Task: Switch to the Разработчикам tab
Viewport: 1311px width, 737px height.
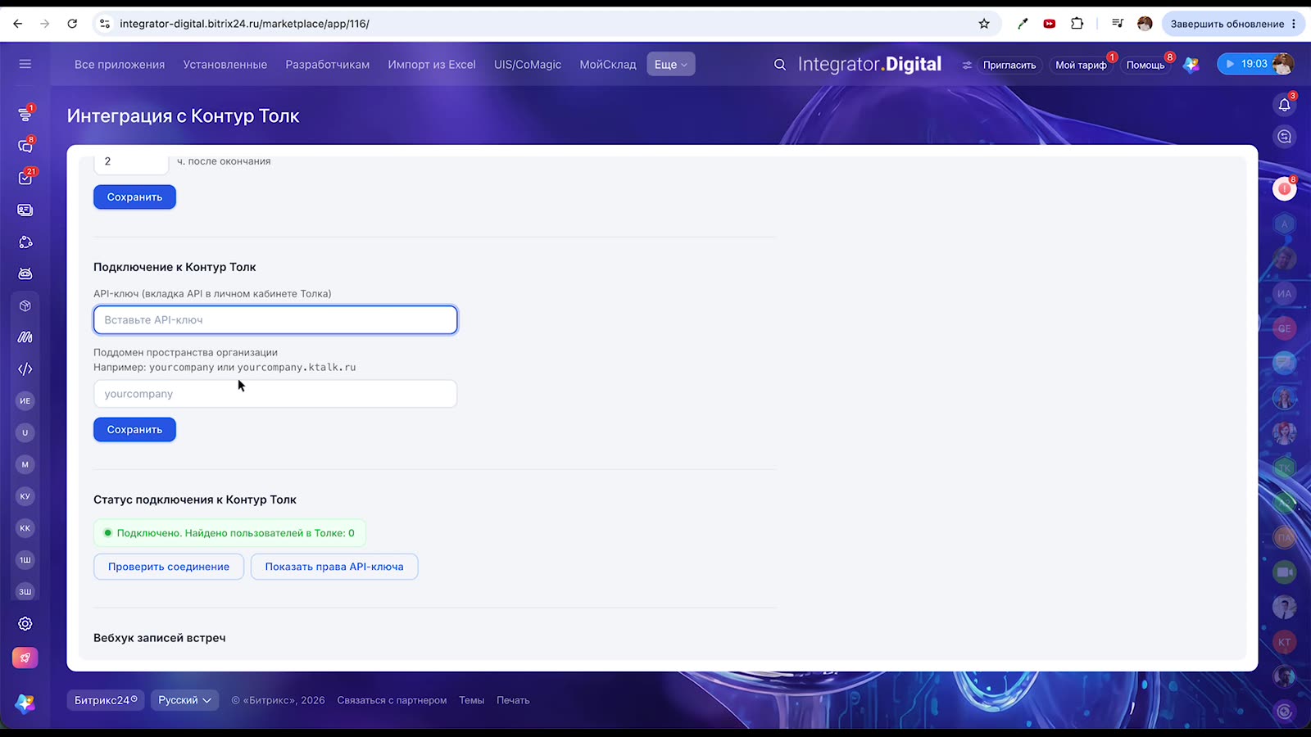Action: 328,65
